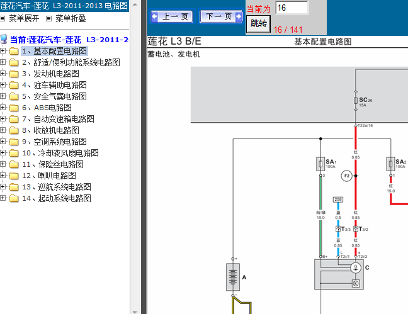Image resolution: width=408 pixels, height=314 pixels.
Task: Click folder icon of 2、舒适/便利功能系统电路图
Action: click(x=14, y=62)
